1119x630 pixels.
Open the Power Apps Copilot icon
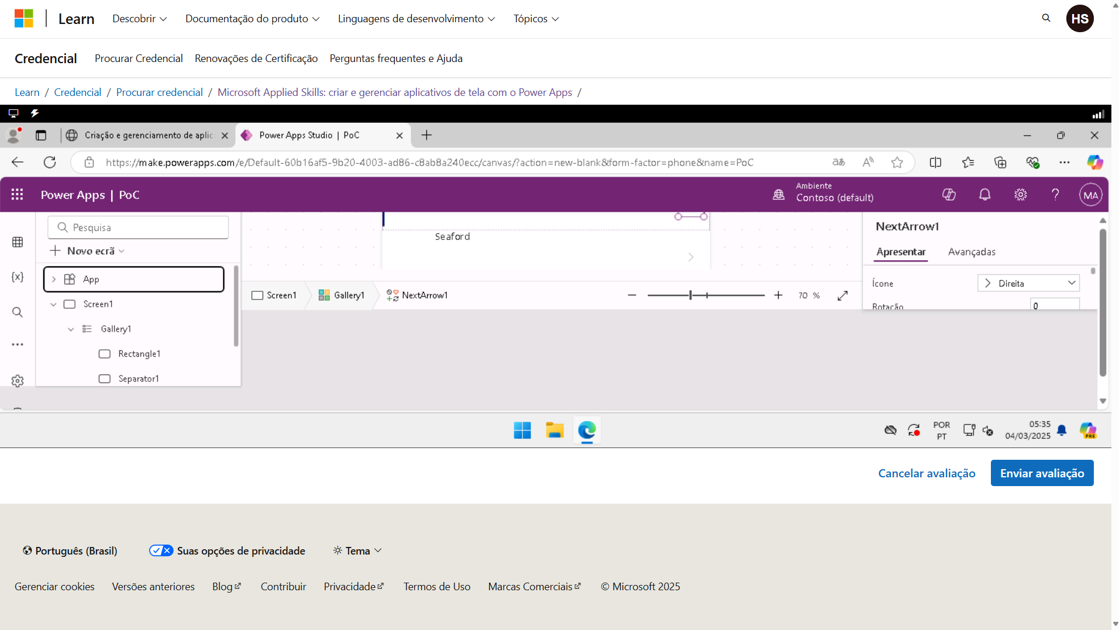[x=949, y=195]
